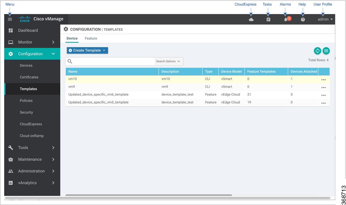Open the table options round menu icon
Image resolution: width=346 pixels, height=205 pixels.
coord(326,51)
